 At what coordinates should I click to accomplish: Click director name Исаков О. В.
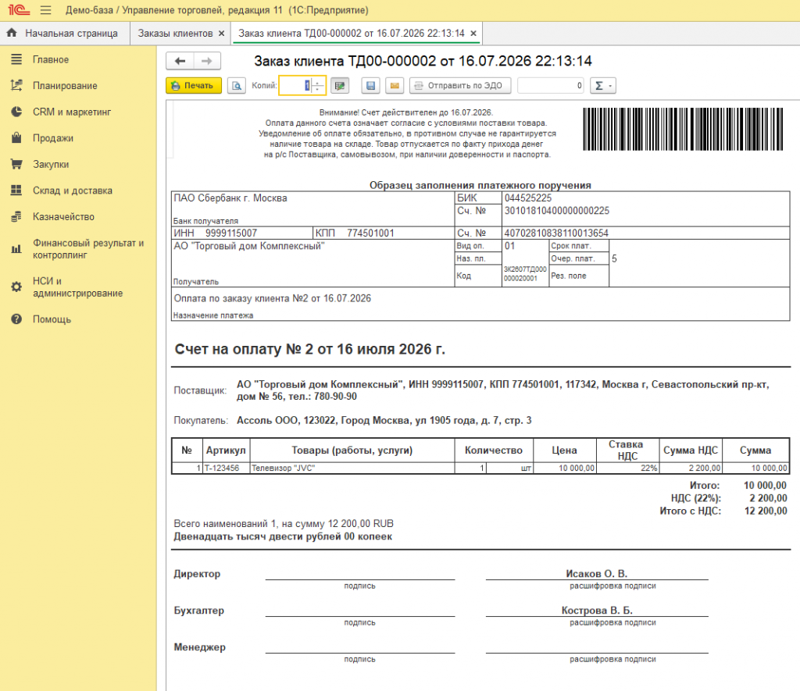(596, 574)
